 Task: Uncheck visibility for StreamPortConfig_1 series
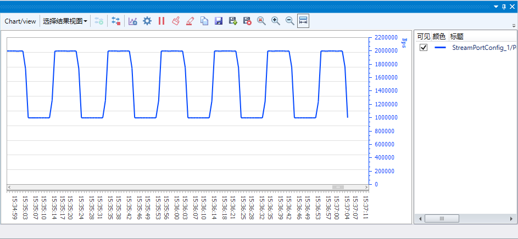click(x=424, y=48)
